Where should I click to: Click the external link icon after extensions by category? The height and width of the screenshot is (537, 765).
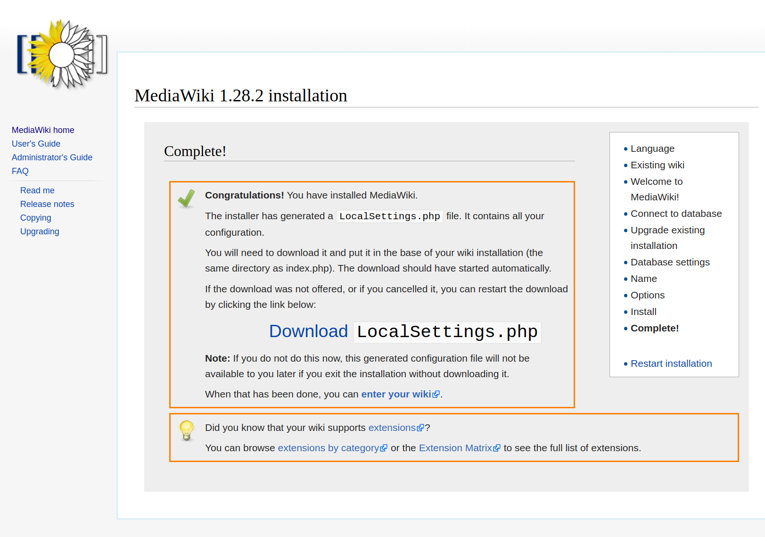[x=384, y=447]
